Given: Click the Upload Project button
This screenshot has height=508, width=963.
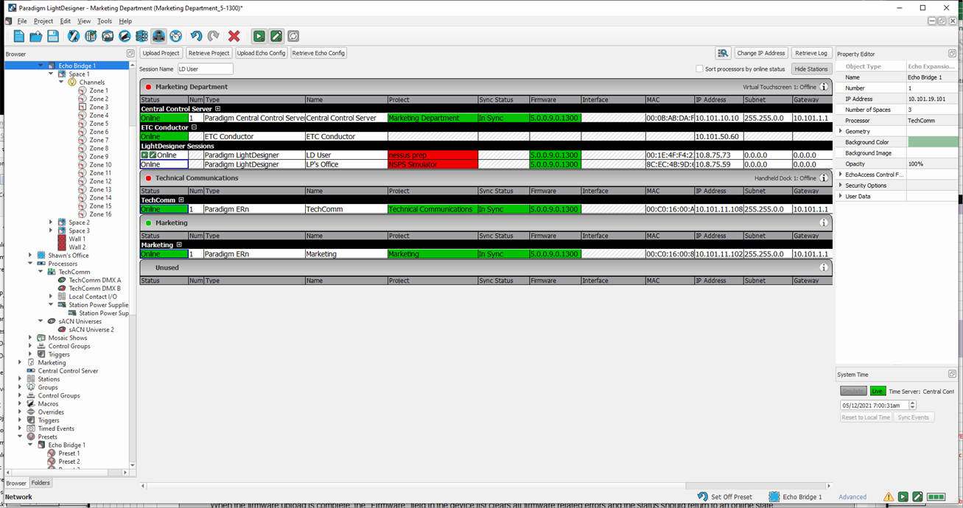Looking at the screenshot, I should coord(161,53).
